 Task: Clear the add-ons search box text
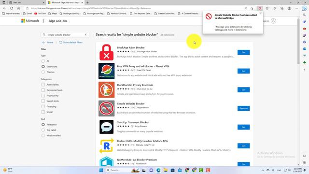pyautogui.click(x=86, y=35)
